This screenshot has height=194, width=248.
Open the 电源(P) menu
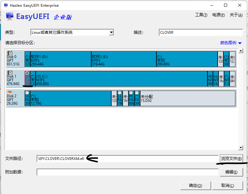(x=218, y=15)
